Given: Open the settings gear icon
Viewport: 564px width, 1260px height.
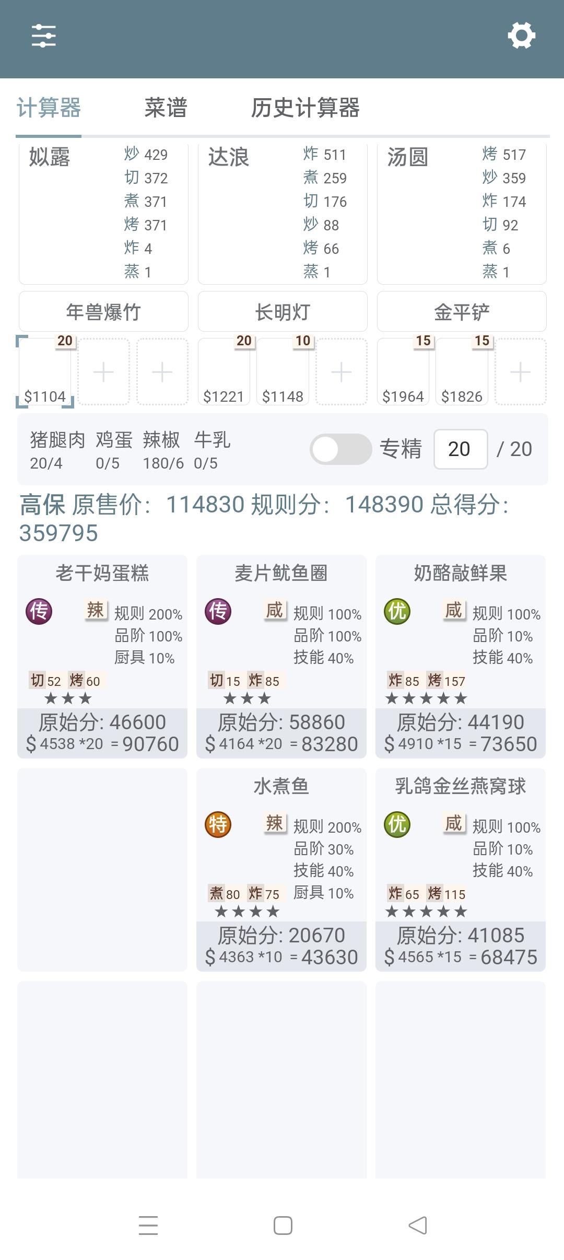Looking at the screenshot, I should pyautogui.click(x=521, y=36).
